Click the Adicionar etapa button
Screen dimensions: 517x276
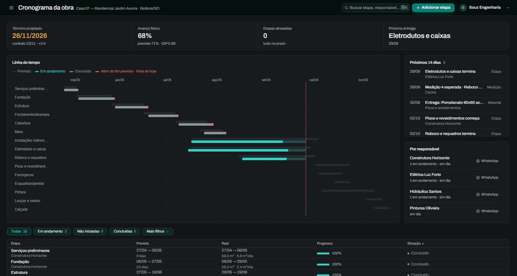coord(433,8)
